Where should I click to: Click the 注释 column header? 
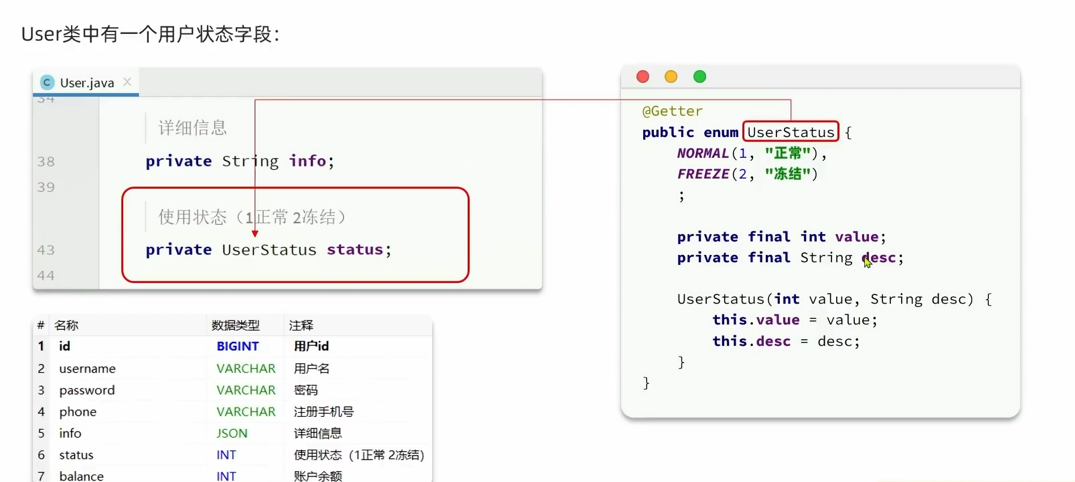(301, 325)
